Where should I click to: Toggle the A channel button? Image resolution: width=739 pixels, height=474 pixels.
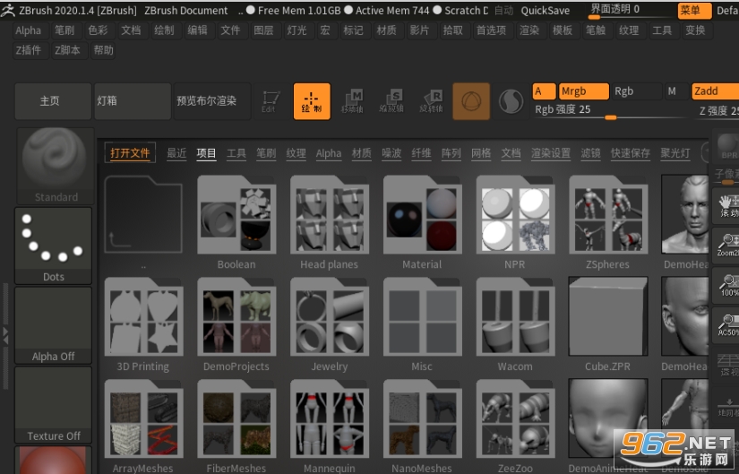tap(544, 91)
